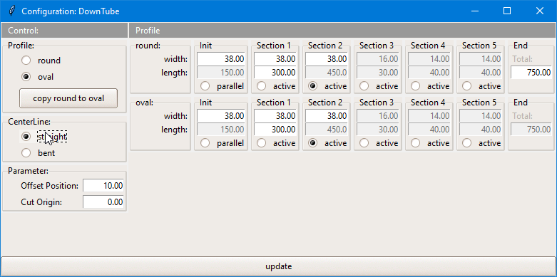Click oval Section 4 length field
The width and height of the screenshot is (557, 277).
pos(429,130)
